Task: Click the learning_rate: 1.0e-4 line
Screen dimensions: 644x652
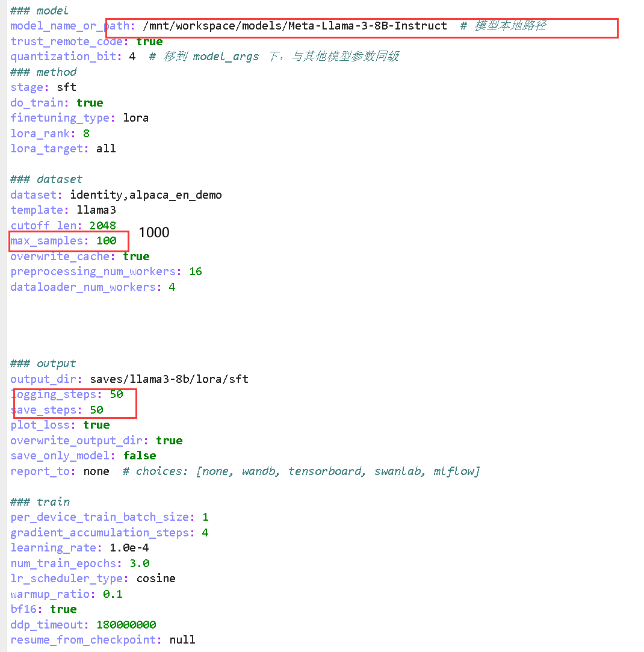Action: coord(79,548)
